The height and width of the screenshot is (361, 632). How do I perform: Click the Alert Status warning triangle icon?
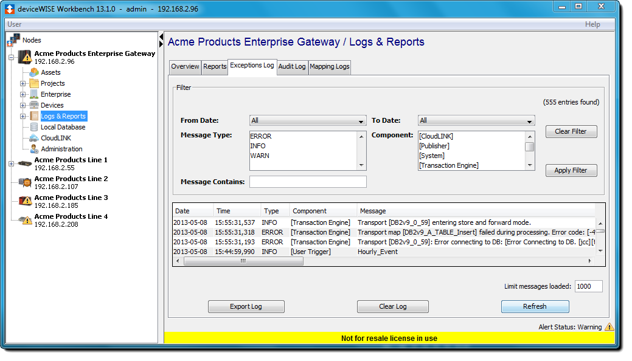609,327
